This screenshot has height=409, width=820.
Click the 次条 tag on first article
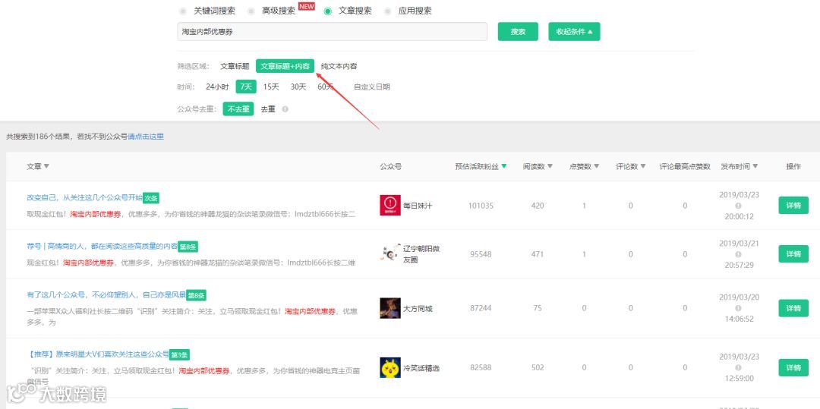click(x=151, y=199)
